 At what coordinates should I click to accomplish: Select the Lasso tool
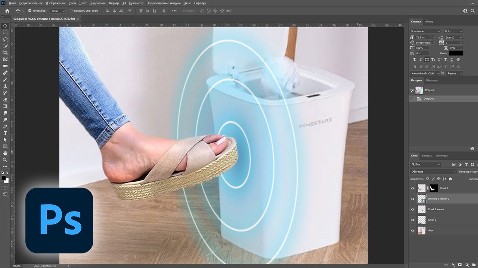click(5, 39)
